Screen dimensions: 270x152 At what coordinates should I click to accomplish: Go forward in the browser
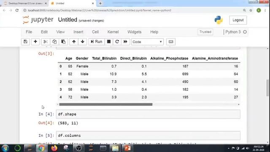point(11,10)
